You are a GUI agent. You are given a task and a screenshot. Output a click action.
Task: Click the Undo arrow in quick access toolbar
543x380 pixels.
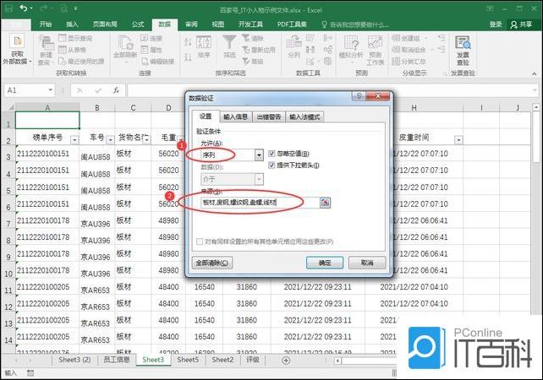tap(23, 8)
